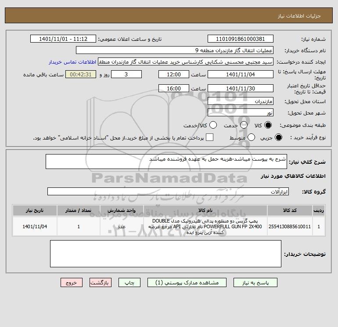The image size is (338, 327).
Task: Click the buyer organization name field
Action: tap(175, 50)
